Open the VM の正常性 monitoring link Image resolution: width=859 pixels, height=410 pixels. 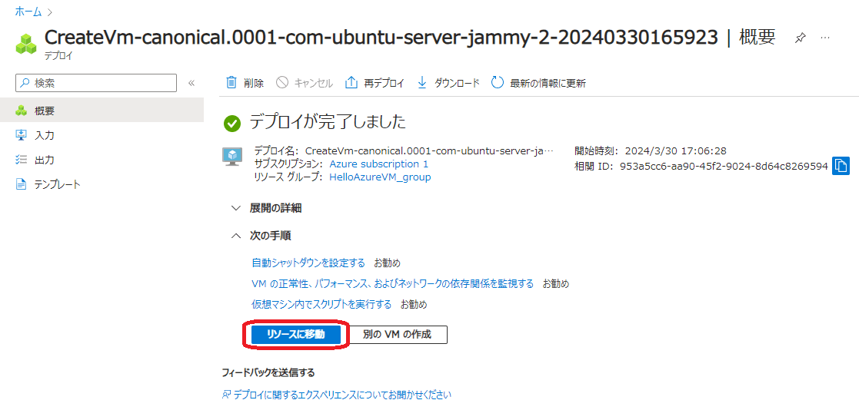392,284
